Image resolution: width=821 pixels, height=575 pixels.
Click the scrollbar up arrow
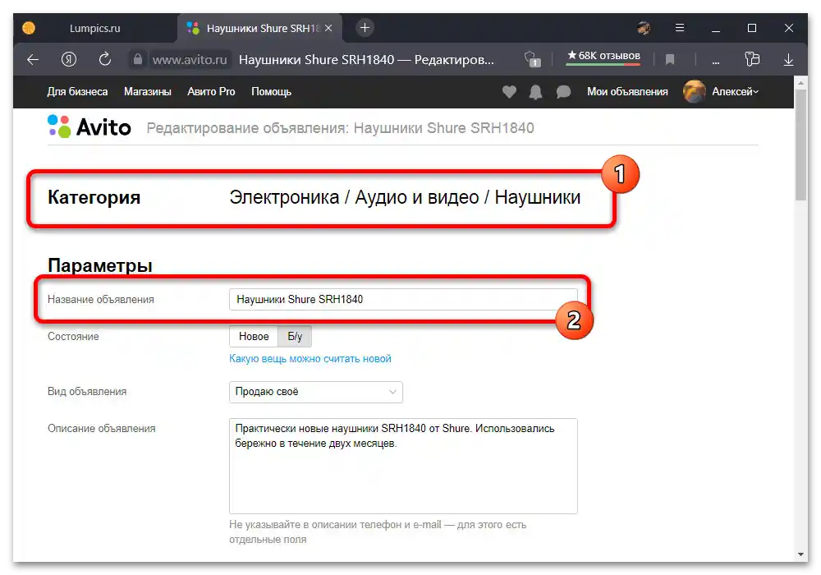tap(800, 83)
